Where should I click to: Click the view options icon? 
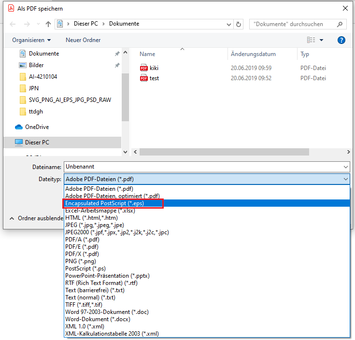(x=311, y=40)
